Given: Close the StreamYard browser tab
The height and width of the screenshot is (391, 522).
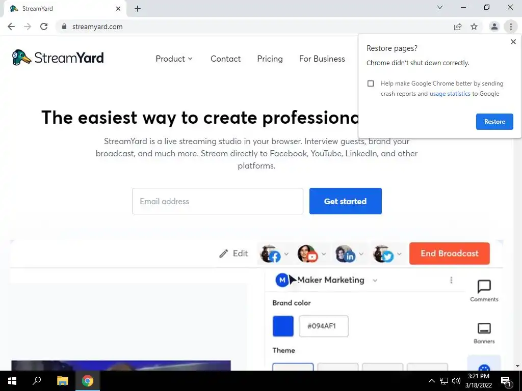Looking at the screenshot, I should point(118,9).
